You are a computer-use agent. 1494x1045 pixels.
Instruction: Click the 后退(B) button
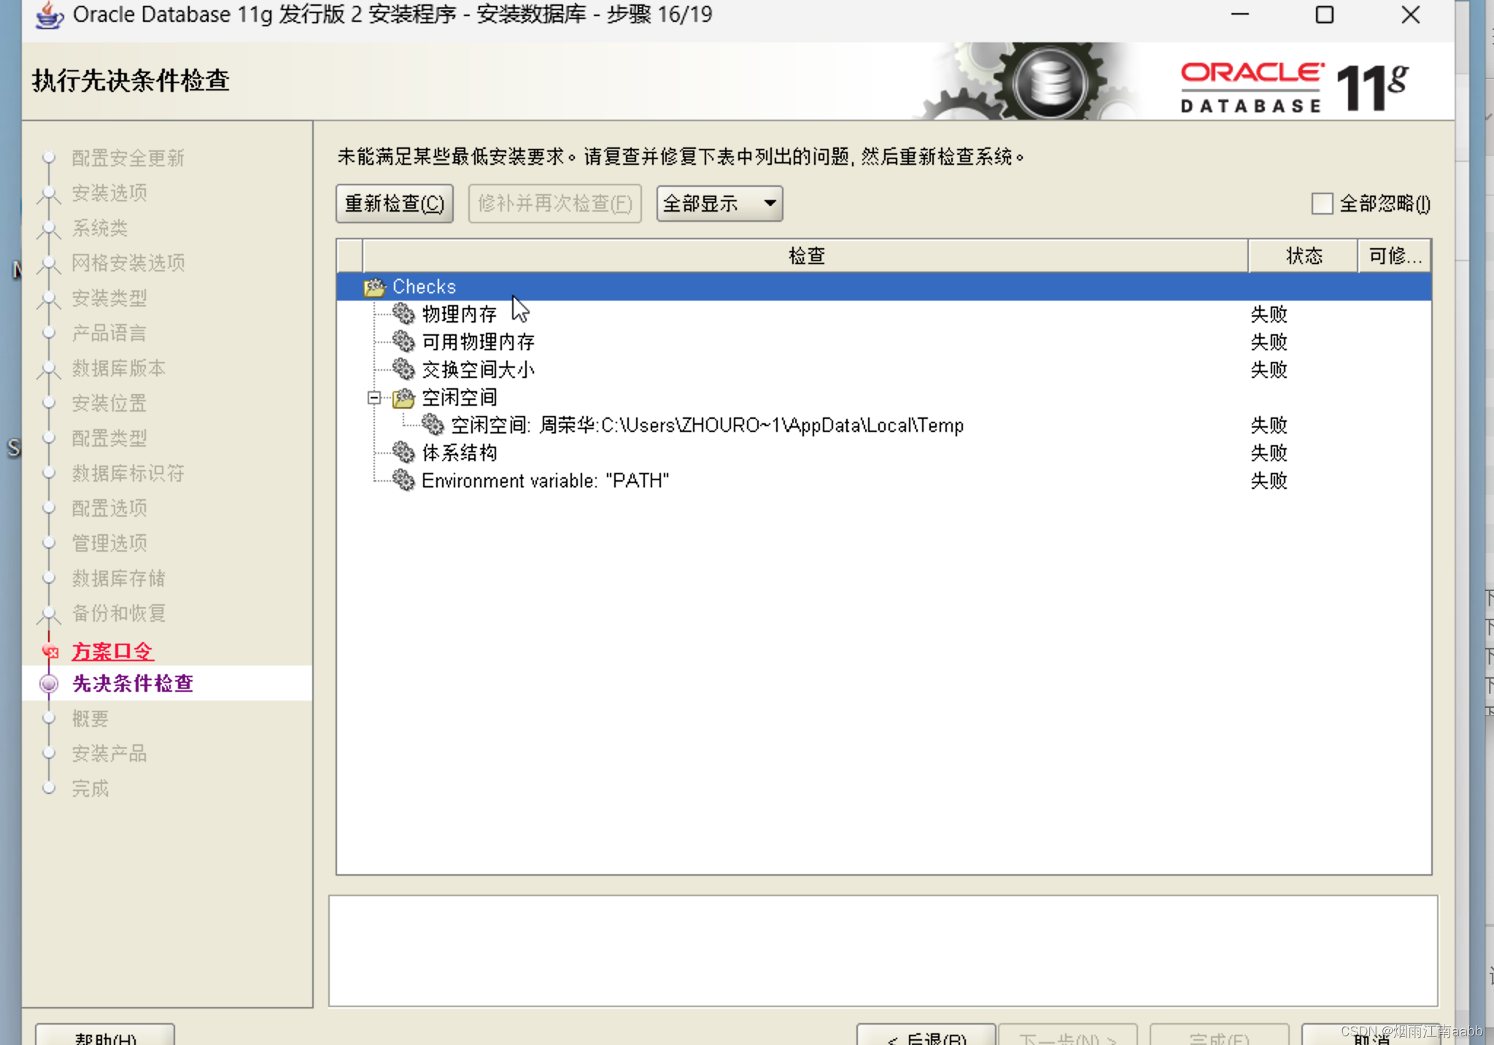point(925,1038)
